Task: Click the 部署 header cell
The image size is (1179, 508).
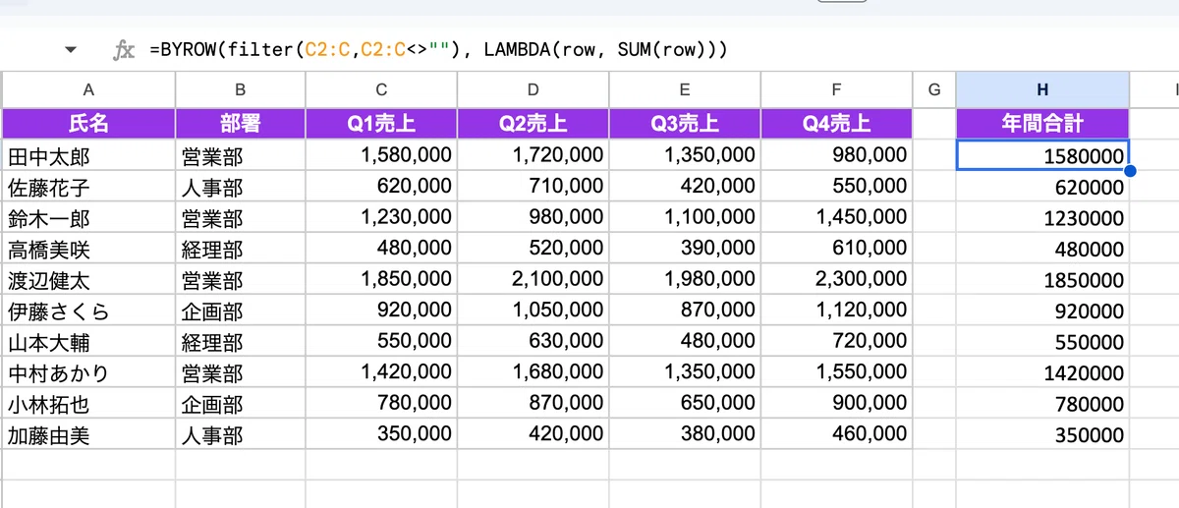Action: 241,124
